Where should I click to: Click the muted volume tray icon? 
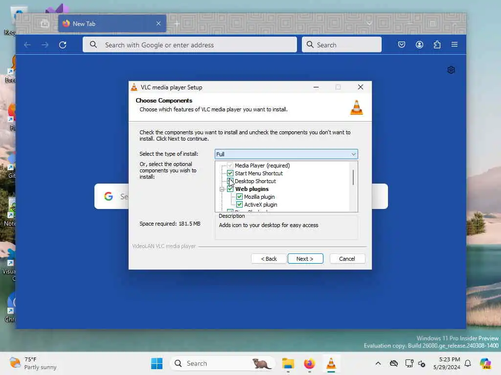422,363
